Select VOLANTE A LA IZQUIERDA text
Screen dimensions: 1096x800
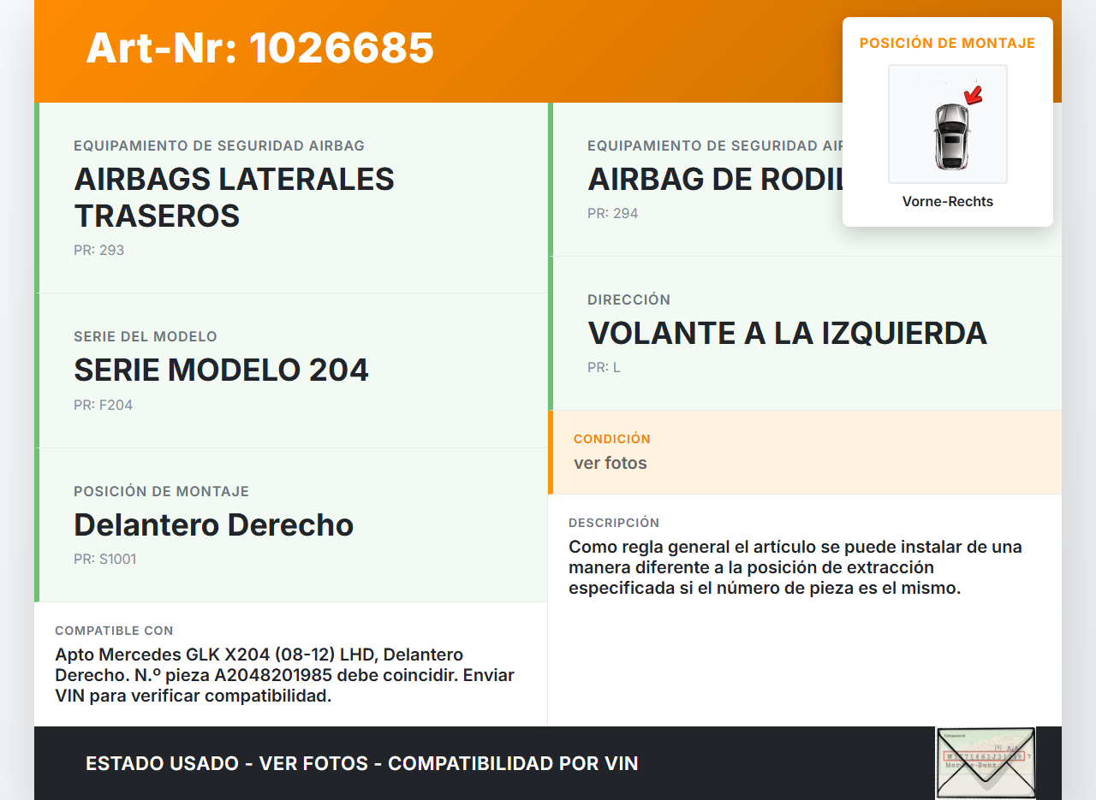pyautogui.click(x=787, y=333)
